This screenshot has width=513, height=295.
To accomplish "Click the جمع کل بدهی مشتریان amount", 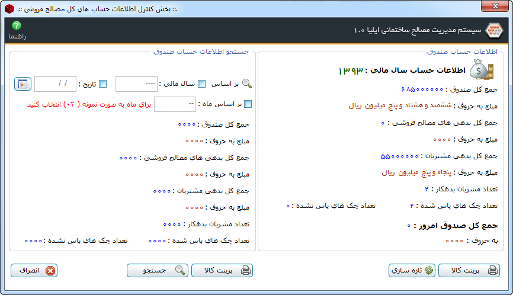I will (400, 156).
